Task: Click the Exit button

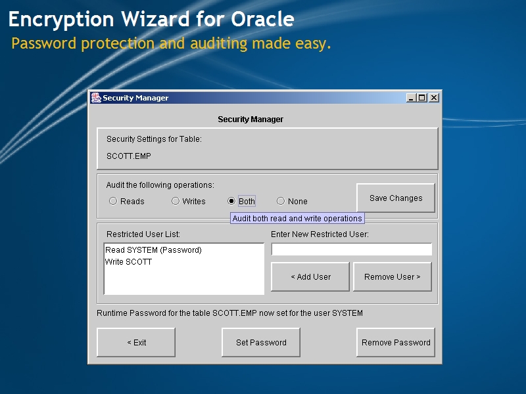Action: click(136, 342)
